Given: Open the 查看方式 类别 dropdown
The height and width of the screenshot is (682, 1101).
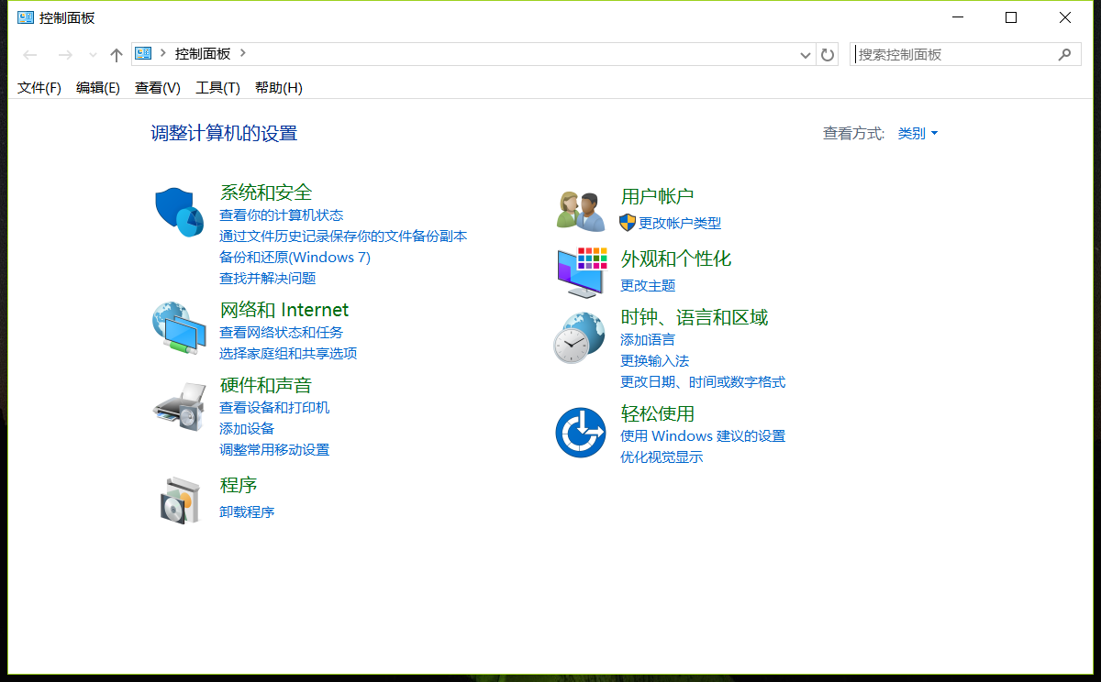Looking at the screenshot, I should pyautogui.click(x=917, y=133).
